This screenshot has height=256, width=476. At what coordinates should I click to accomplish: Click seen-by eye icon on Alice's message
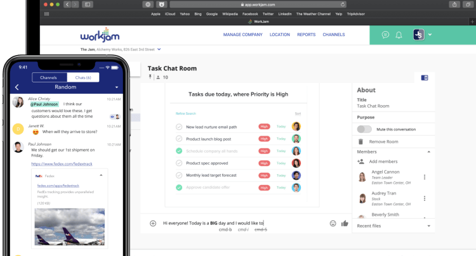pyautogui.click(x=112, y=117)
